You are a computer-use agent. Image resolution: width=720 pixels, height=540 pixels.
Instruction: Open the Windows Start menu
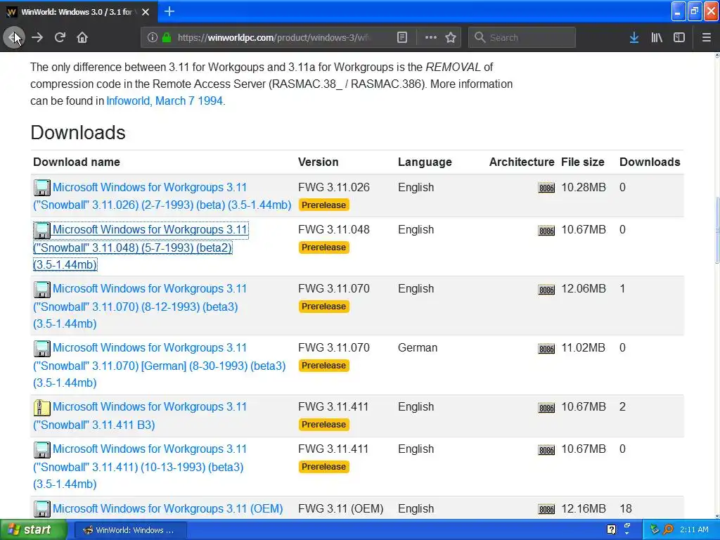[x=33, y=530]
